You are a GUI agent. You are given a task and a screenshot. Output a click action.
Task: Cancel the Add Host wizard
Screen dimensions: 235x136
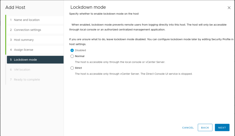(188, 128)
